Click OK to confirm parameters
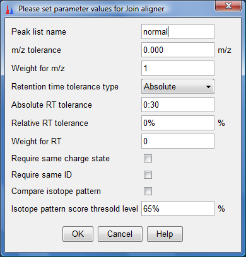 78,234
